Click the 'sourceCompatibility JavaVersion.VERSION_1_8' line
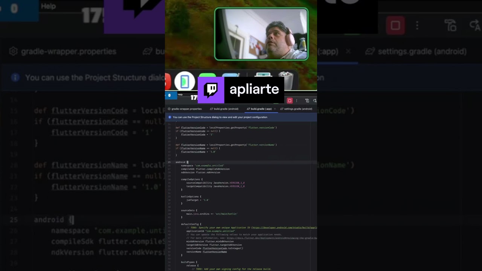The width and height of the screenshot is (482, 271). point(215,183)
